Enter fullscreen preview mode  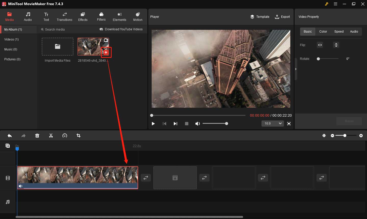tap(289, 124)
